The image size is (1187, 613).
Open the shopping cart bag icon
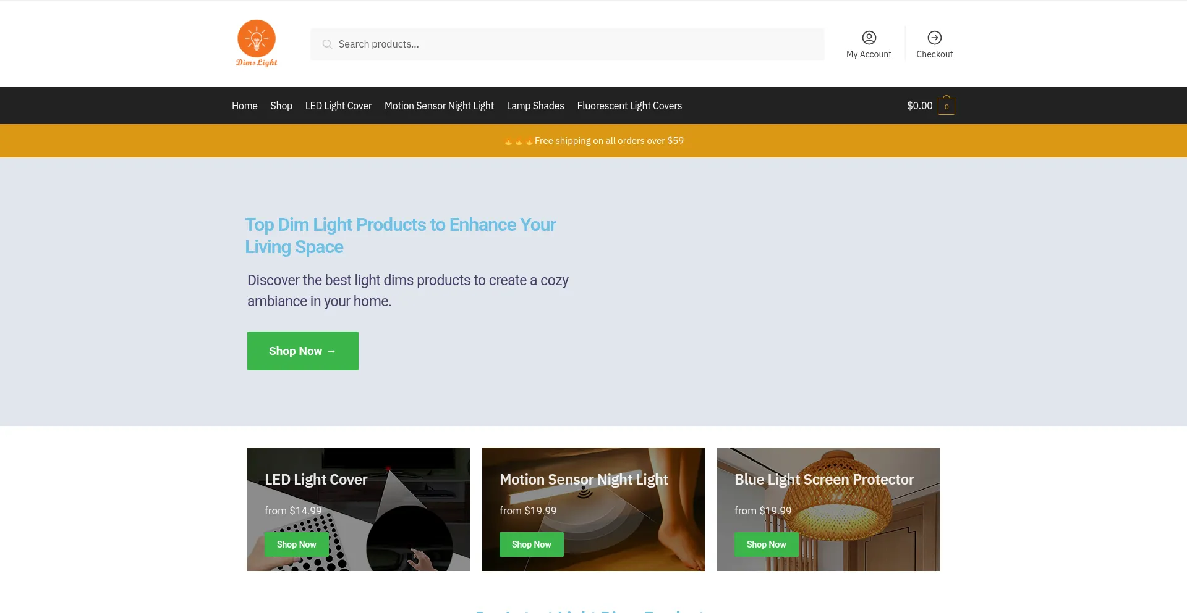click(946, 106)
